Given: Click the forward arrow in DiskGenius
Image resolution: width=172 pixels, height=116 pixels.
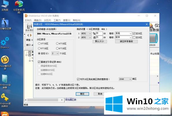Looking at the screenshot, I should [31, 35].
